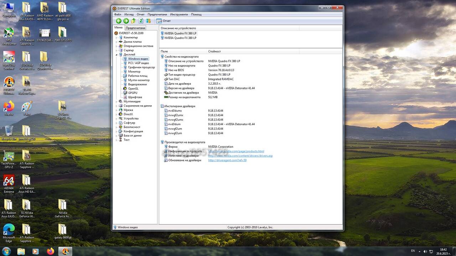Select first NVIDIA Quadro FX 380 LP device
Screen dimensions: 456x256
[180, 33]
